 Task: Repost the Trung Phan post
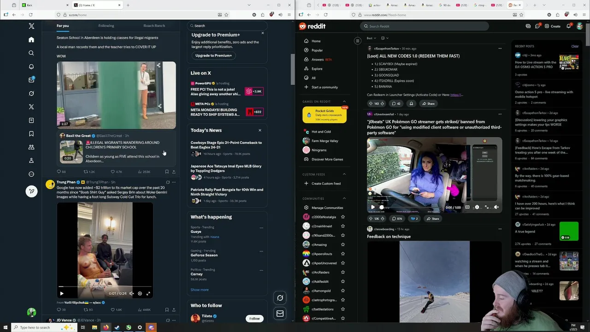click(86, 309)
